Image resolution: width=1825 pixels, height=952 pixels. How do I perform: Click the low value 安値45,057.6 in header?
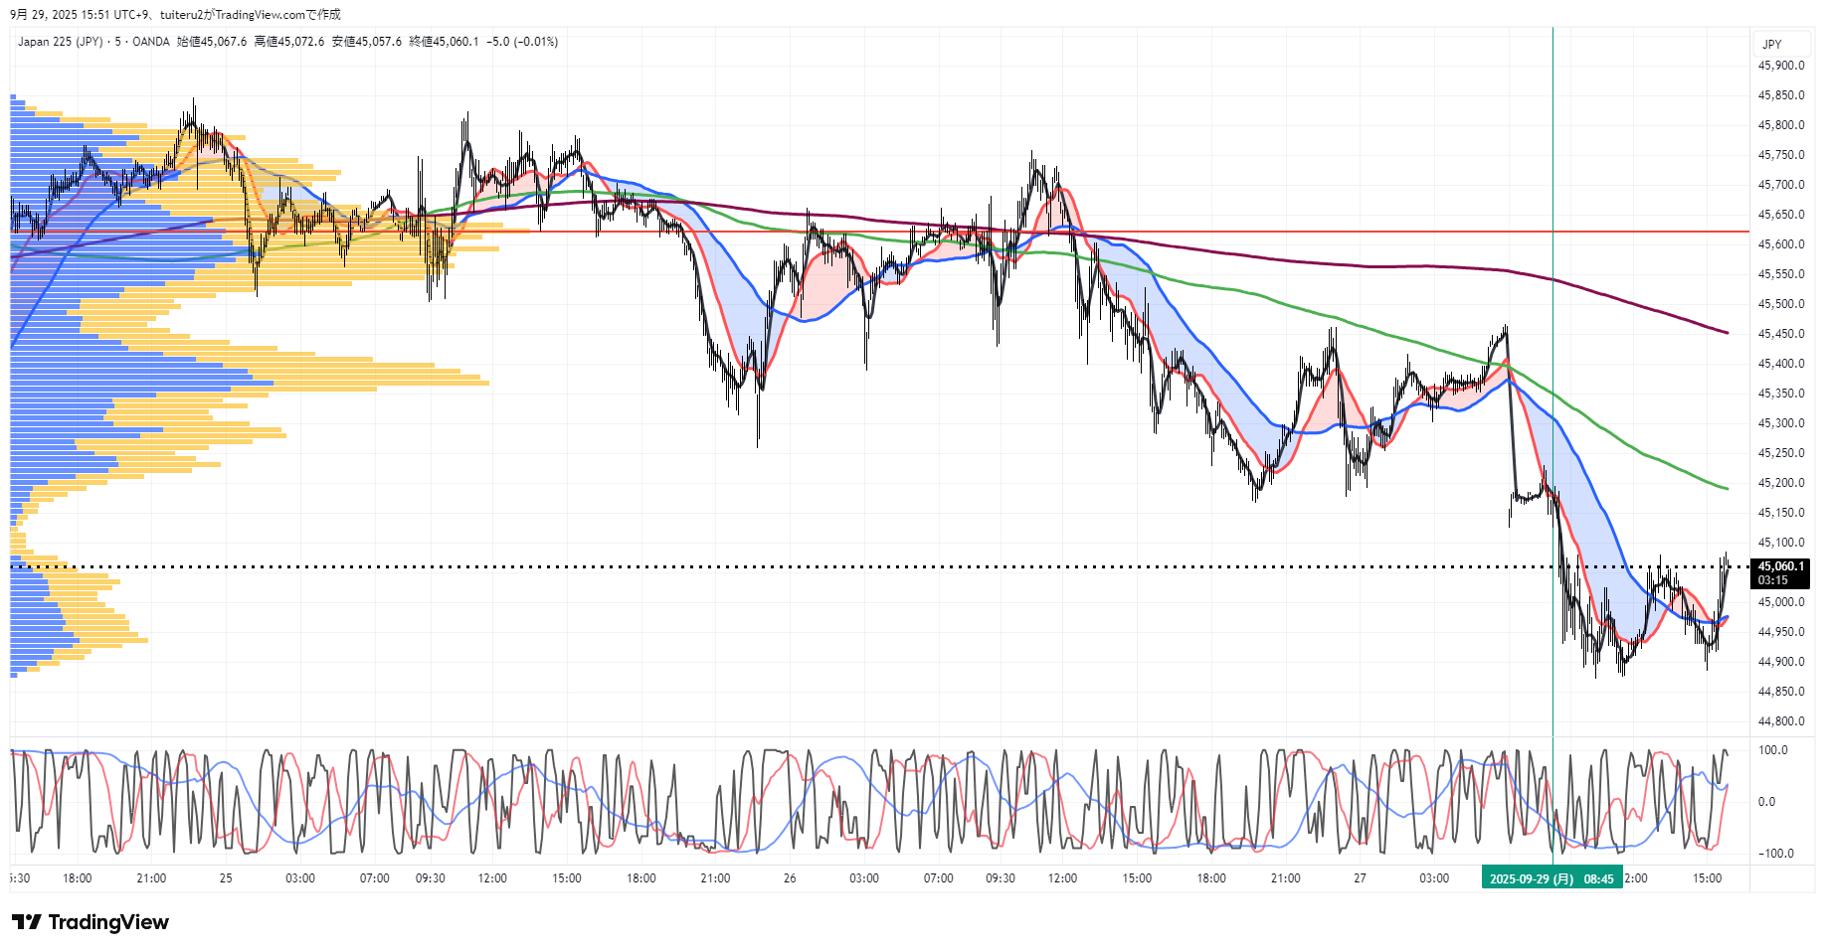(366, 42)
